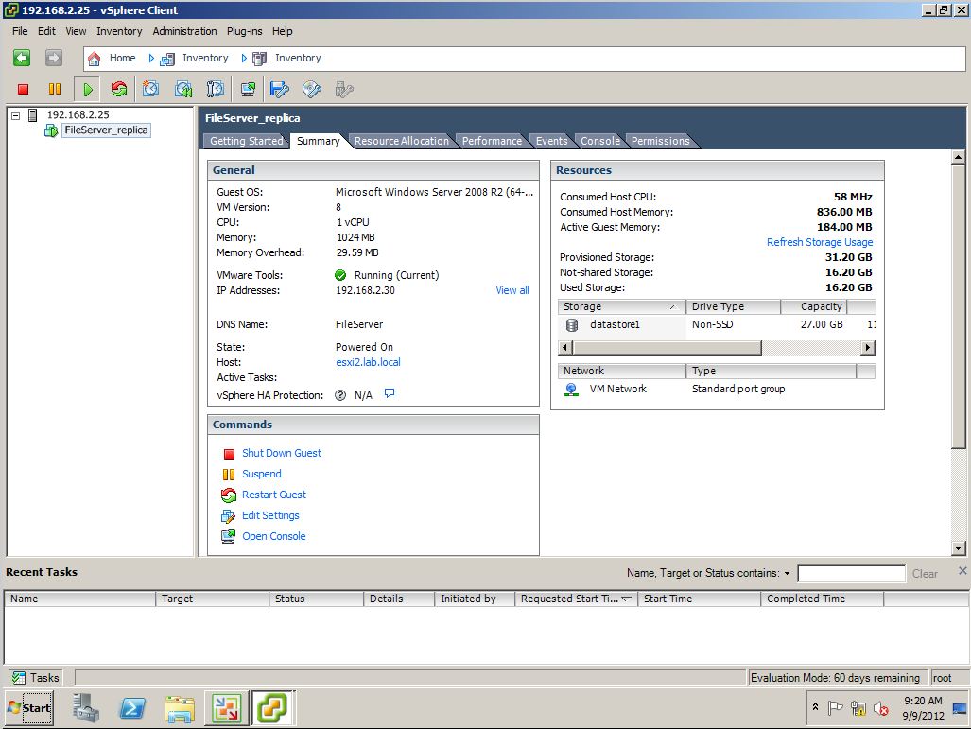
Task: Close the Recent Tasks panel
Action: pyautogui.click(x=962, y=570)
